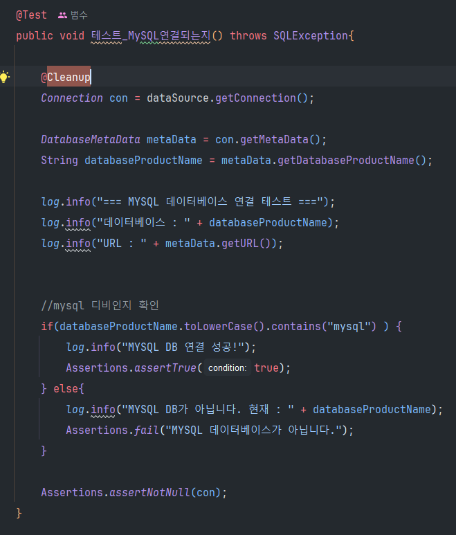456x535 pixels.
Task: Click the DatabaseMetaData type name
Action: tap(90, 139)
